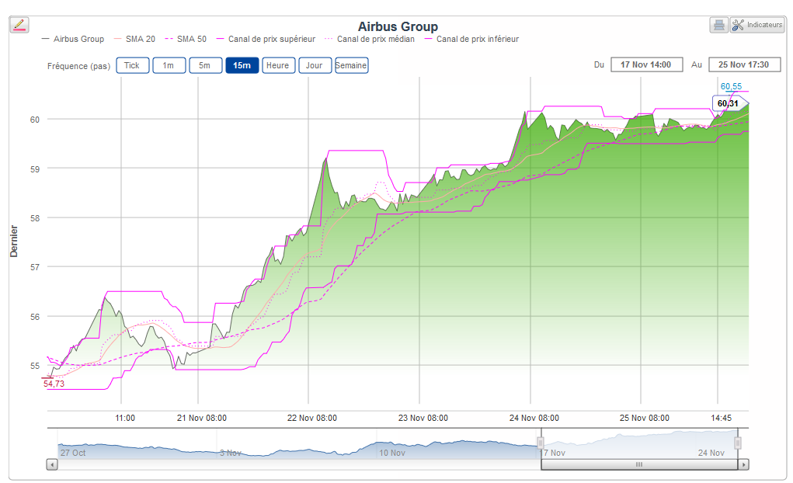Click the scrollbar thumb grip
Screen dimensions: 793x483
click(639, 464)
